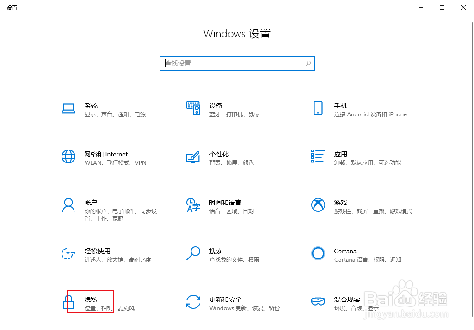This screenshot has width=474, height=330.
Task: Open the Cortana settings title
Action: pos(345,251)
